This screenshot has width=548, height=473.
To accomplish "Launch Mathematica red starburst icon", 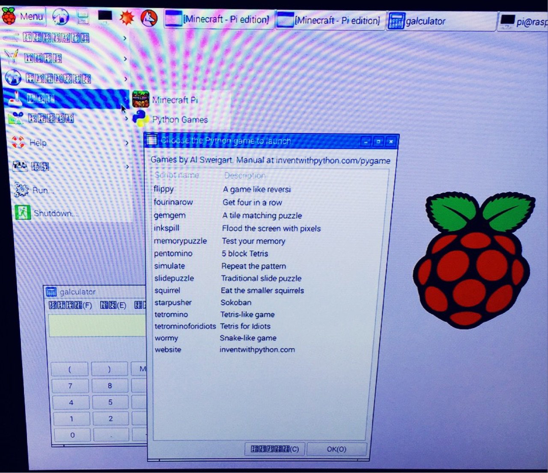I will pyautogui.click(x=127, y=18).
